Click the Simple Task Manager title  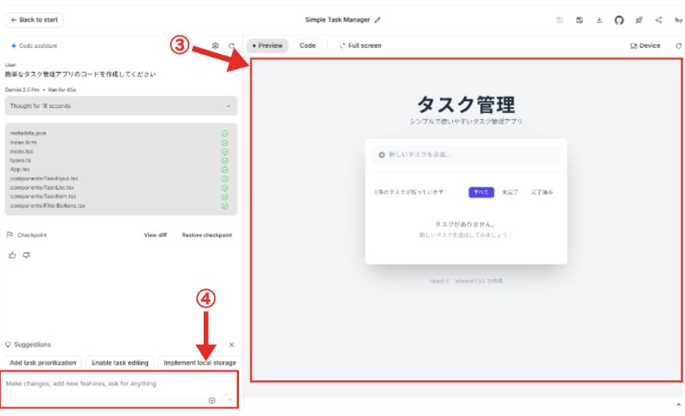(x=337, y=20)
